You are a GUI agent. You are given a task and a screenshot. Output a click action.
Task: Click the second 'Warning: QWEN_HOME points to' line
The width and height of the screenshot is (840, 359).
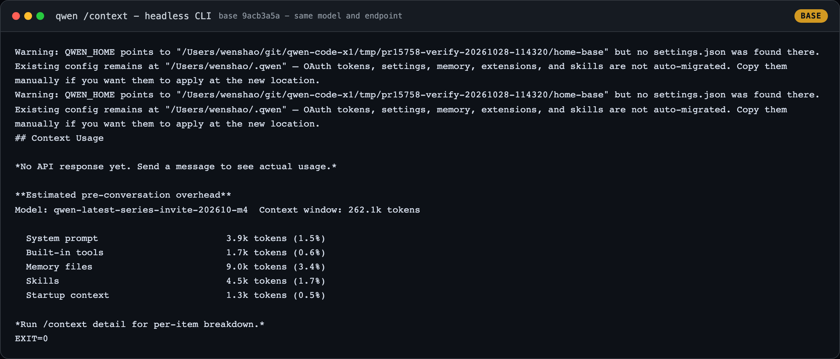(x=417, y=95)
